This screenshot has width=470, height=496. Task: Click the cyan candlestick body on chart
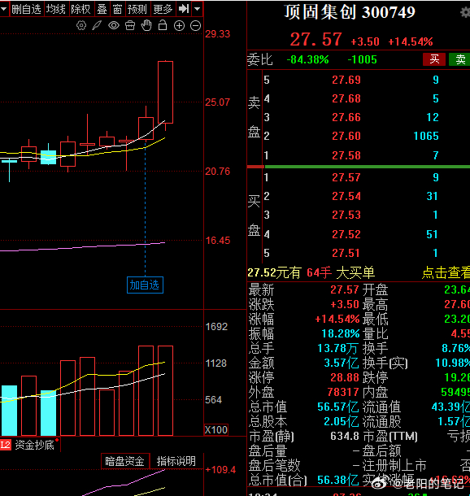click(x=49, y=157)
